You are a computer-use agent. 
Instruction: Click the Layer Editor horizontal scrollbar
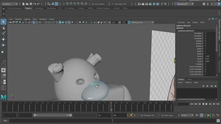coord(192,99)
